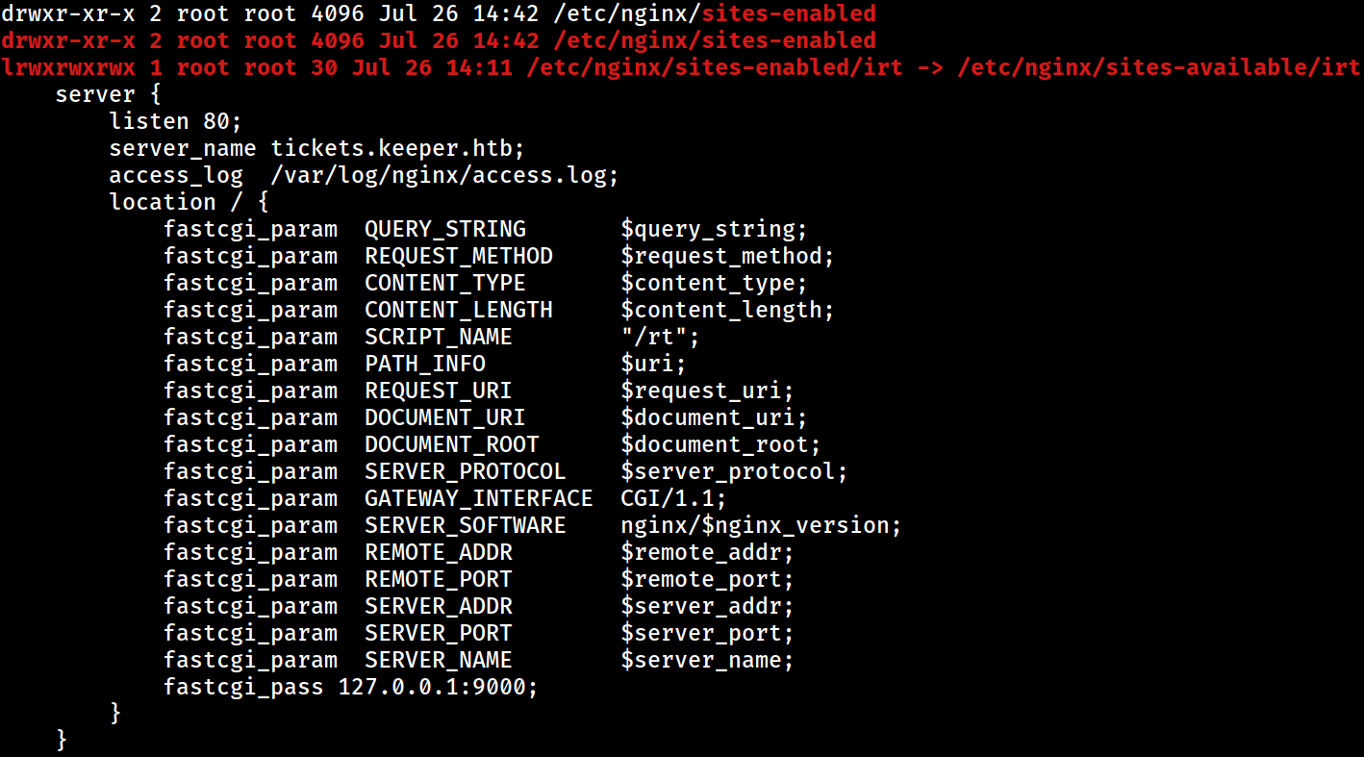1364x757 pixels.
Task: Click the listen 80 directive line
Action: click(x=175, y=121)
